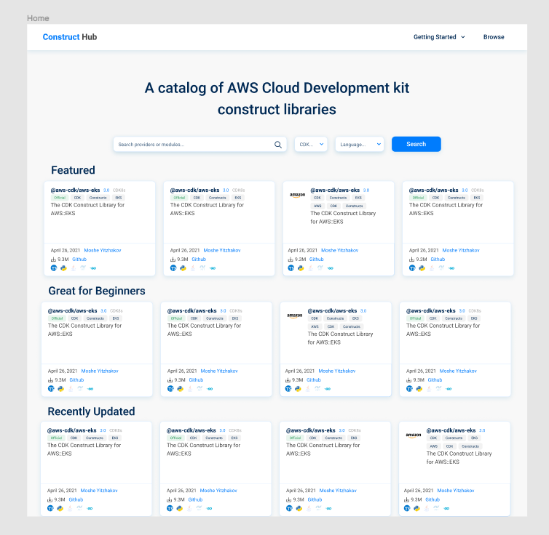
Task: Open @aws-cdk/aws-eks title on second Featured card
Action: click(x=194, y=190)
